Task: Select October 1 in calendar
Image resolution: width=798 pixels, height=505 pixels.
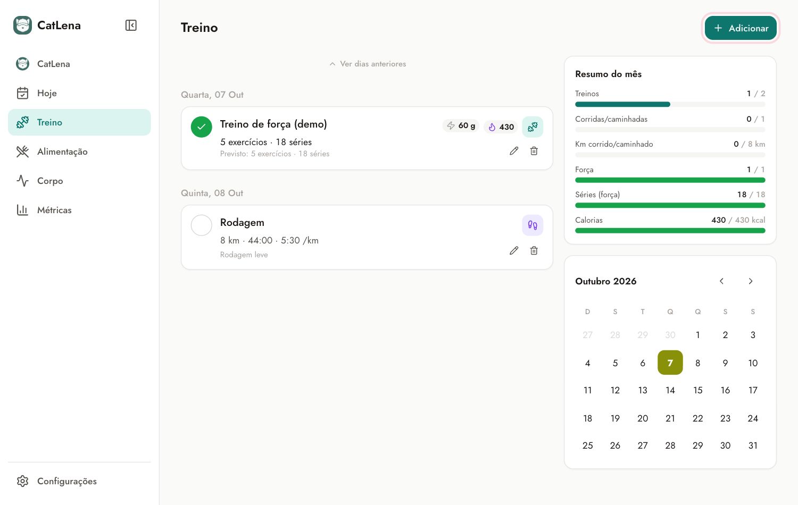Action: pos(698,335)
